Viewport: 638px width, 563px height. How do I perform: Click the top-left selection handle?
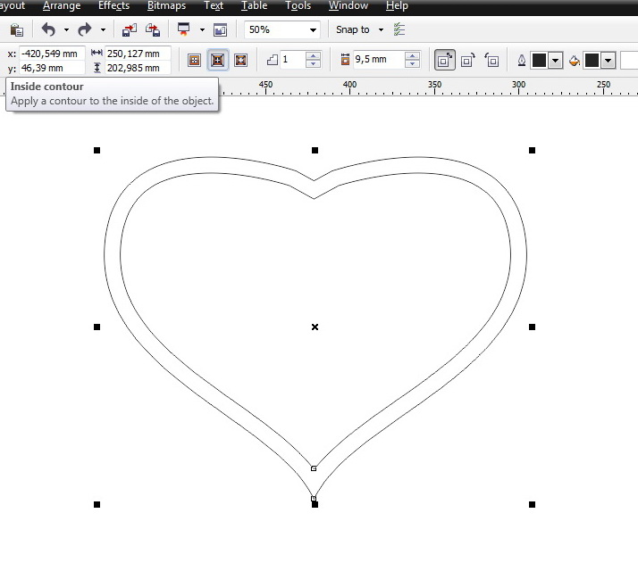point(97,150)
